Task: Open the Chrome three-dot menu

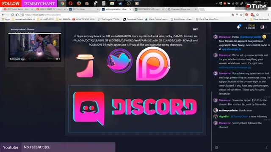Action: tap(268, 15)
